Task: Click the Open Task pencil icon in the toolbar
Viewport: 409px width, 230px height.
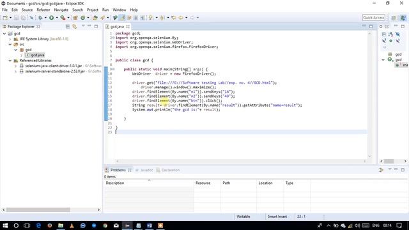Action: coord(102,18)
